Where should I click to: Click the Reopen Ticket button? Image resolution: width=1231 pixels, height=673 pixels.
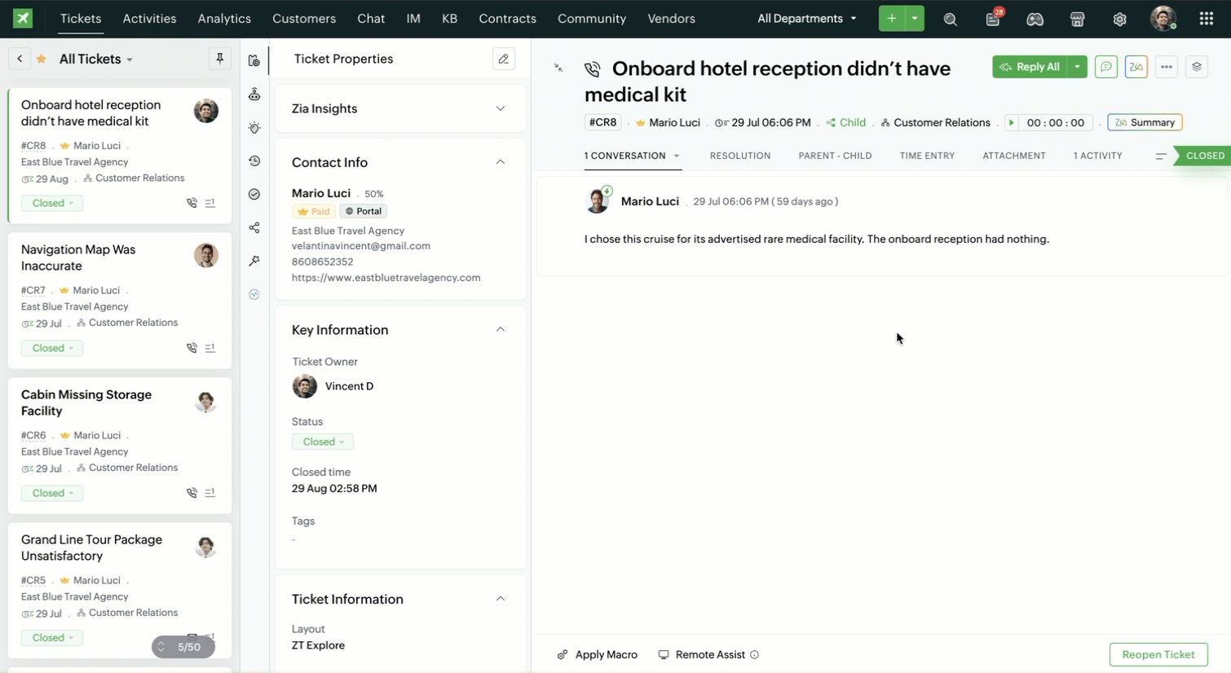(x=1158, y=654)
